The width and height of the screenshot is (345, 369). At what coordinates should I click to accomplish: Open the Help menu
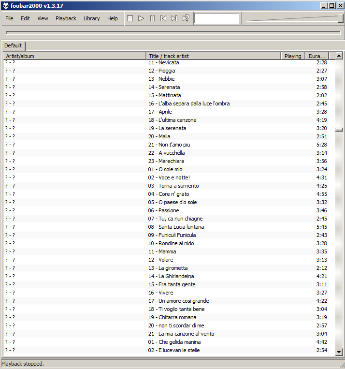pos(113,18)
